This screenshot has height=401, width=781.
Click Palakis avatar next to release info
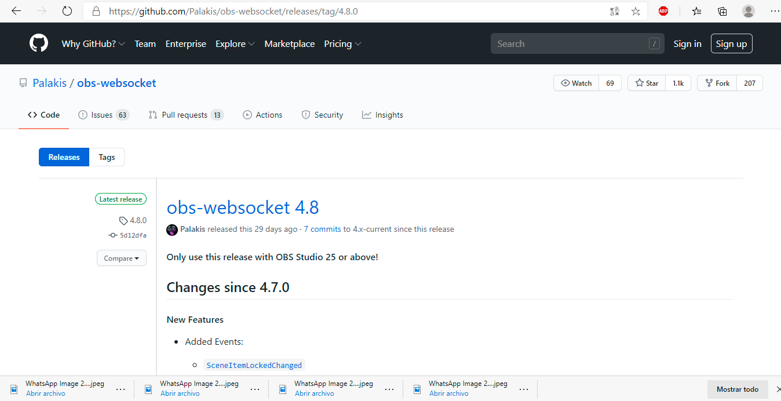172,229
